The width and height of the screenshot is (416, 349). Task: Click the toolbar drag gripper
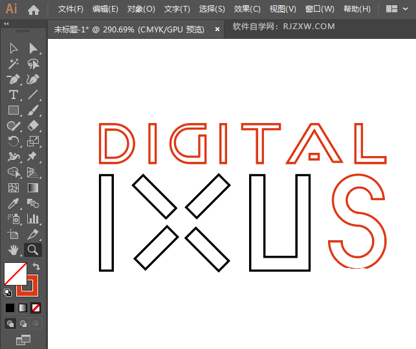(23, 31)
